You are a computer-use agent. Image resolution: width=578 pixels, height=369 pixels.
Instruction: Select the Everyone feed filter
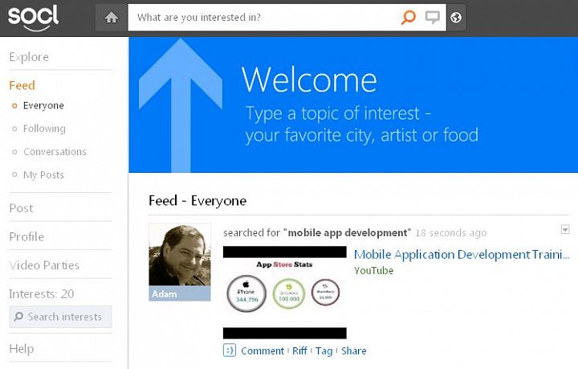(x=43, y=105)
